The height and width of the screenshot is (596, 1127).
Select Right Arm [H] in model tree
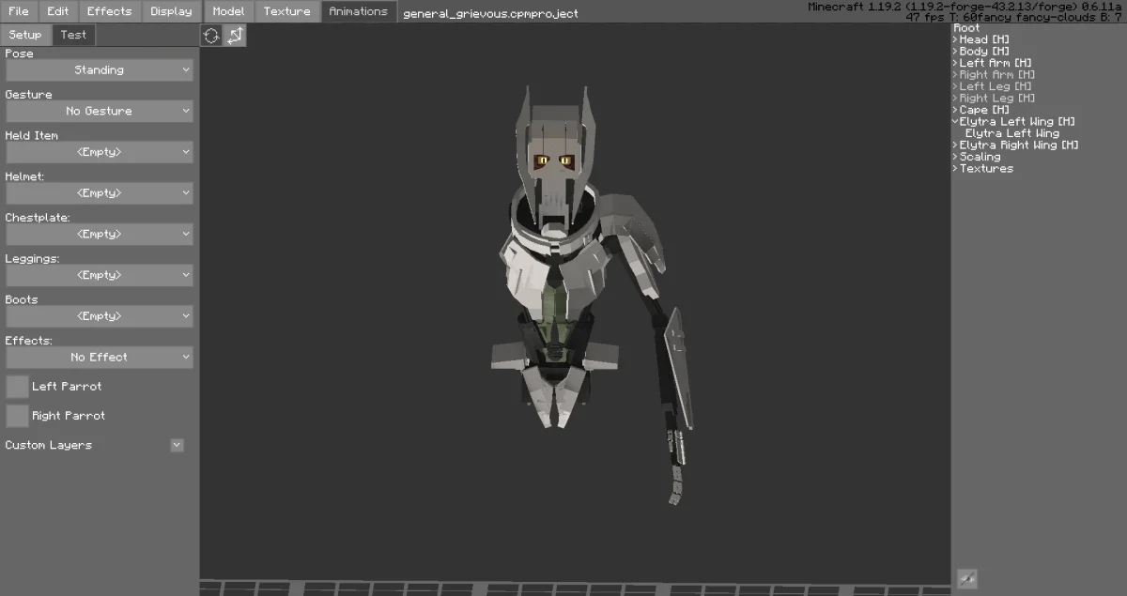coord(997,75)
